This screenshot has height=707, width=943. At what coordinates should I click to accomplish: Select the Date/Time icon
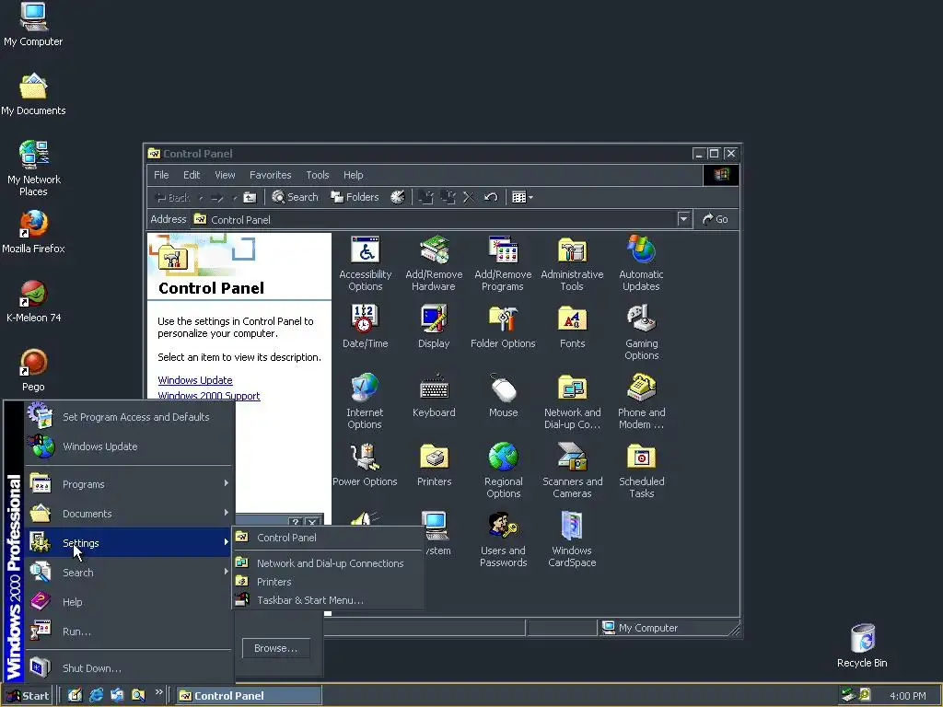coord(365,327)
